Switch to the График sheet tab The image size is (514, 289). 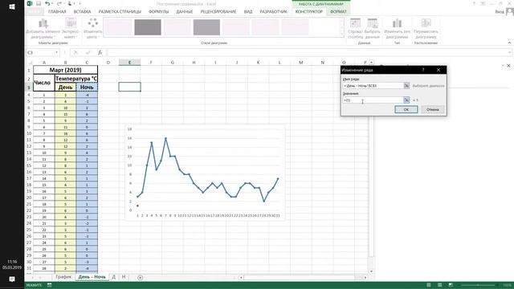click(x=63, y=277)
